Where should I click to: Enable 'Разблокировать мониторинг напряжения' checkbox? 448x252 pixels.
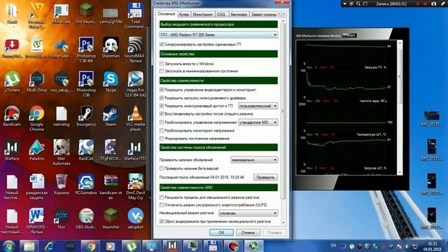pos(162,131)
